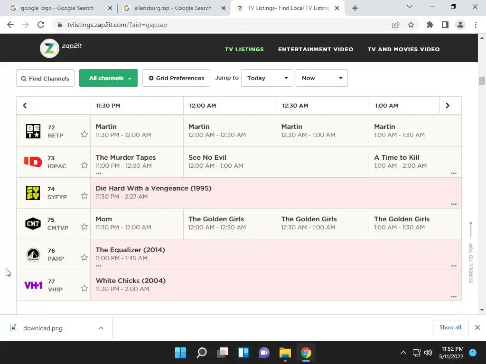
Task: Open Chrome three-dot menu
Action: pos(476,25)
